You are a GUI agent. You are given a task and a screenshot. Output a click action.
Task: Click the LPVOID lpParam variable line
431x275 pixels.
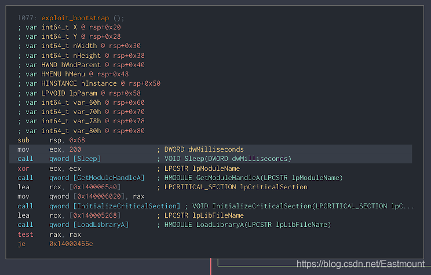pos(79,93)
